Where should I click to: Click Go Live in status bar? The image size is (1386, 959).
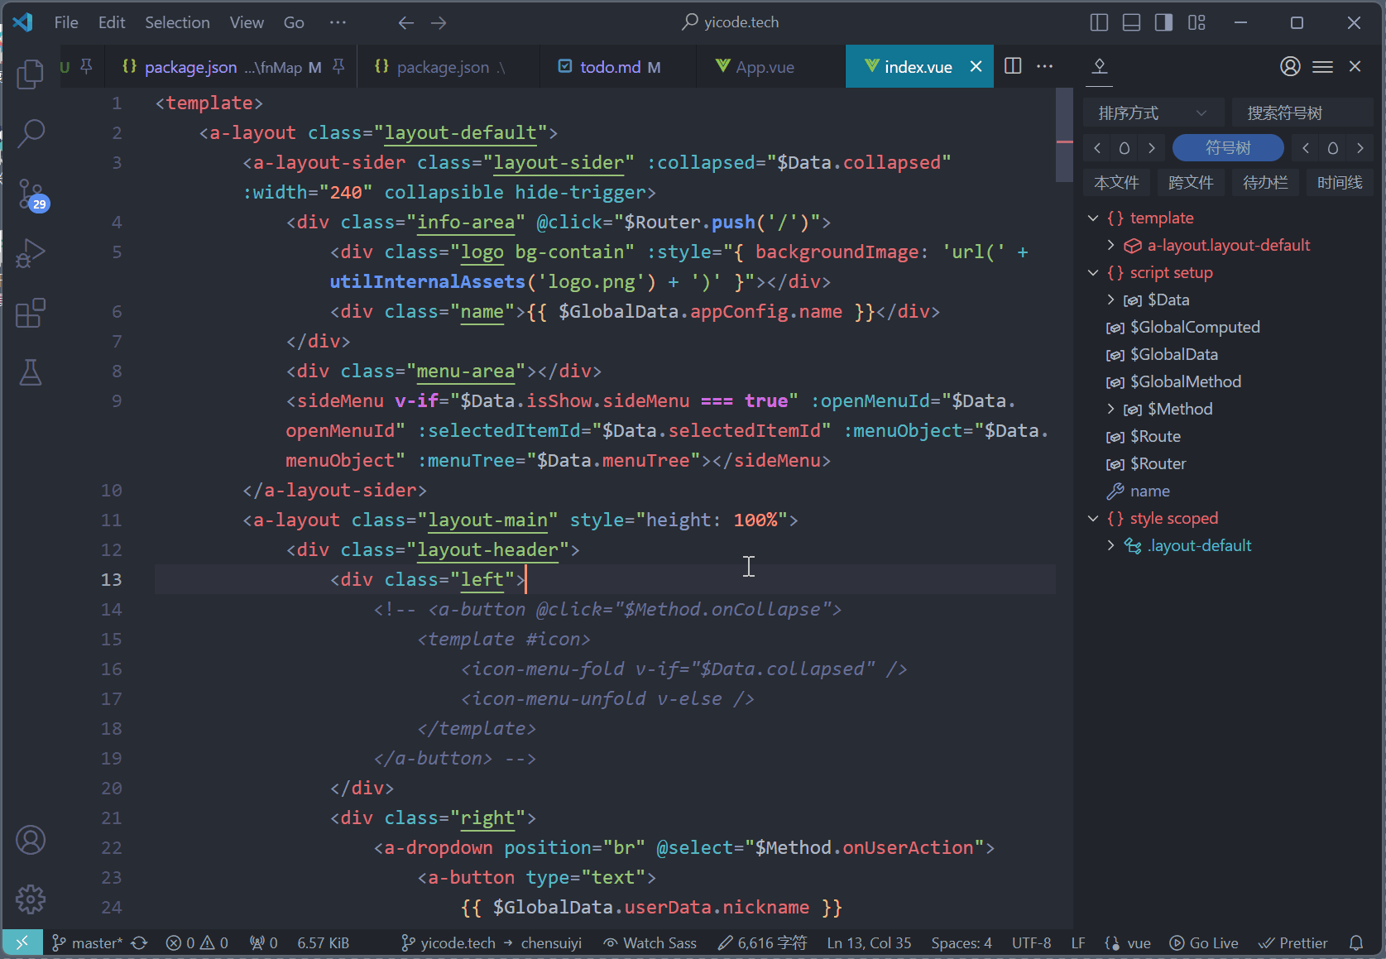1204,942
